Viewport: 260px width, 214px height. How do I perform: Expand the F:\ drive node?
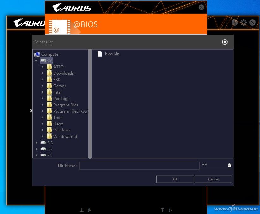coord(37,155)
